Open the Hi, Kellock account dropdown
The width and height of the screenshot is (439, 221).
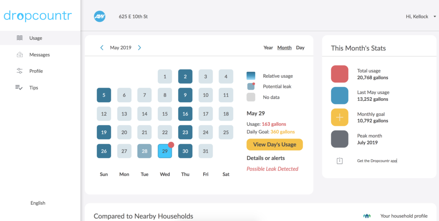click(x=421, y=17)
